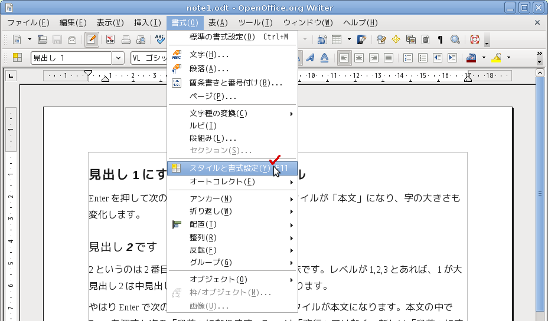
Task: Toggle Align Right button
Action: coord(374,58)
